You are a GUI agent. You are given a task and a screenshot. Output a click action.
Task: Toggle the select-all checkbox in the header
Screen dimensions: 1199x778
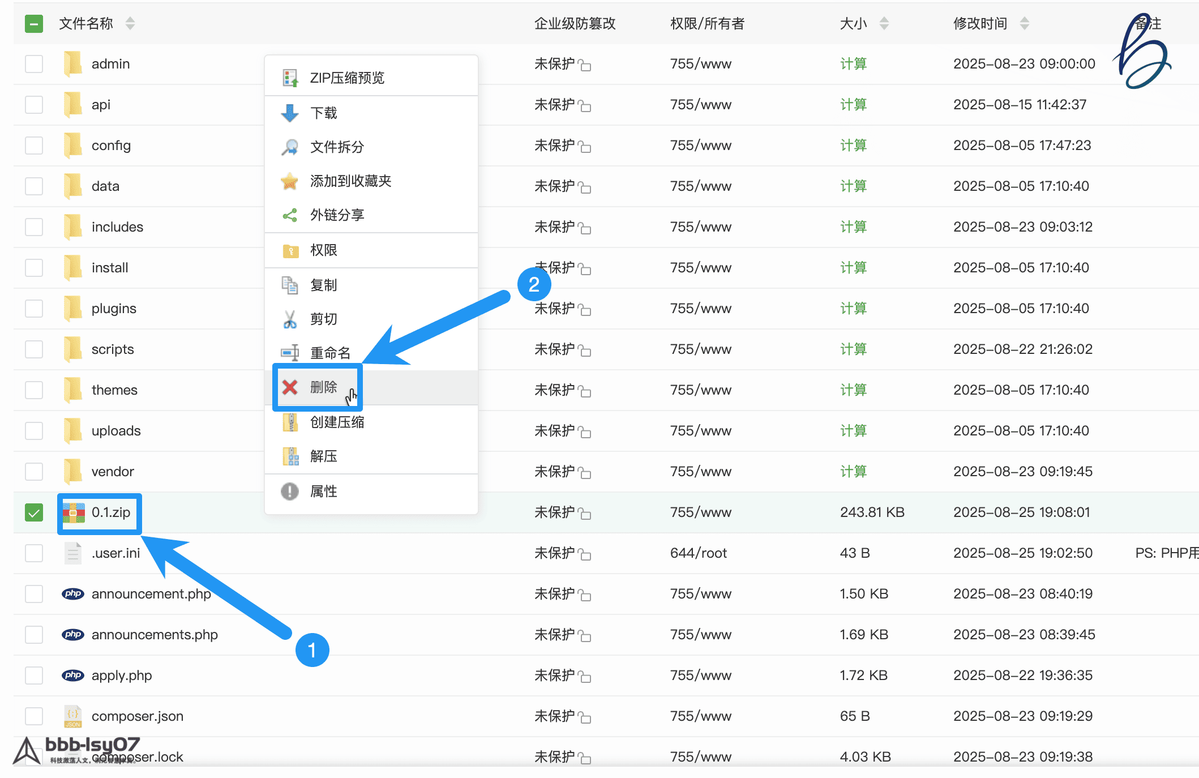click(34, 24)
